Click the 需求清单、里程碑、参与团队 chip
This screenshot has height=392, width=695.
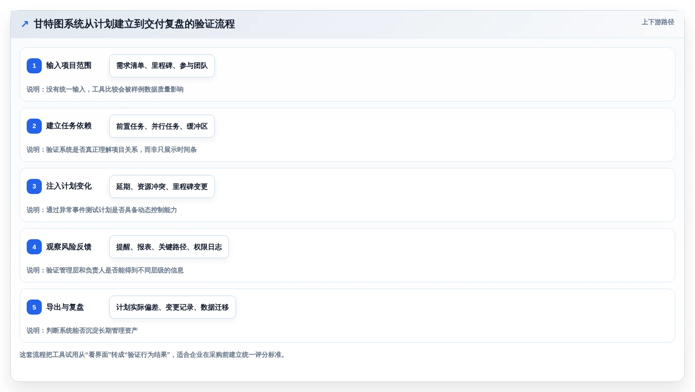point(162,66)
